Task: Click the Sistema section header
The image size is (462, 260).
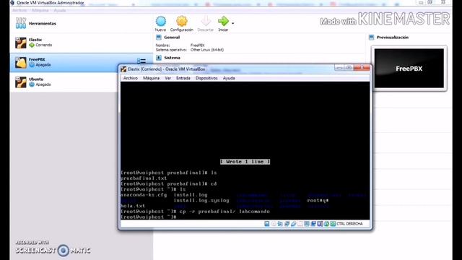Action: [x=172, y=58]
